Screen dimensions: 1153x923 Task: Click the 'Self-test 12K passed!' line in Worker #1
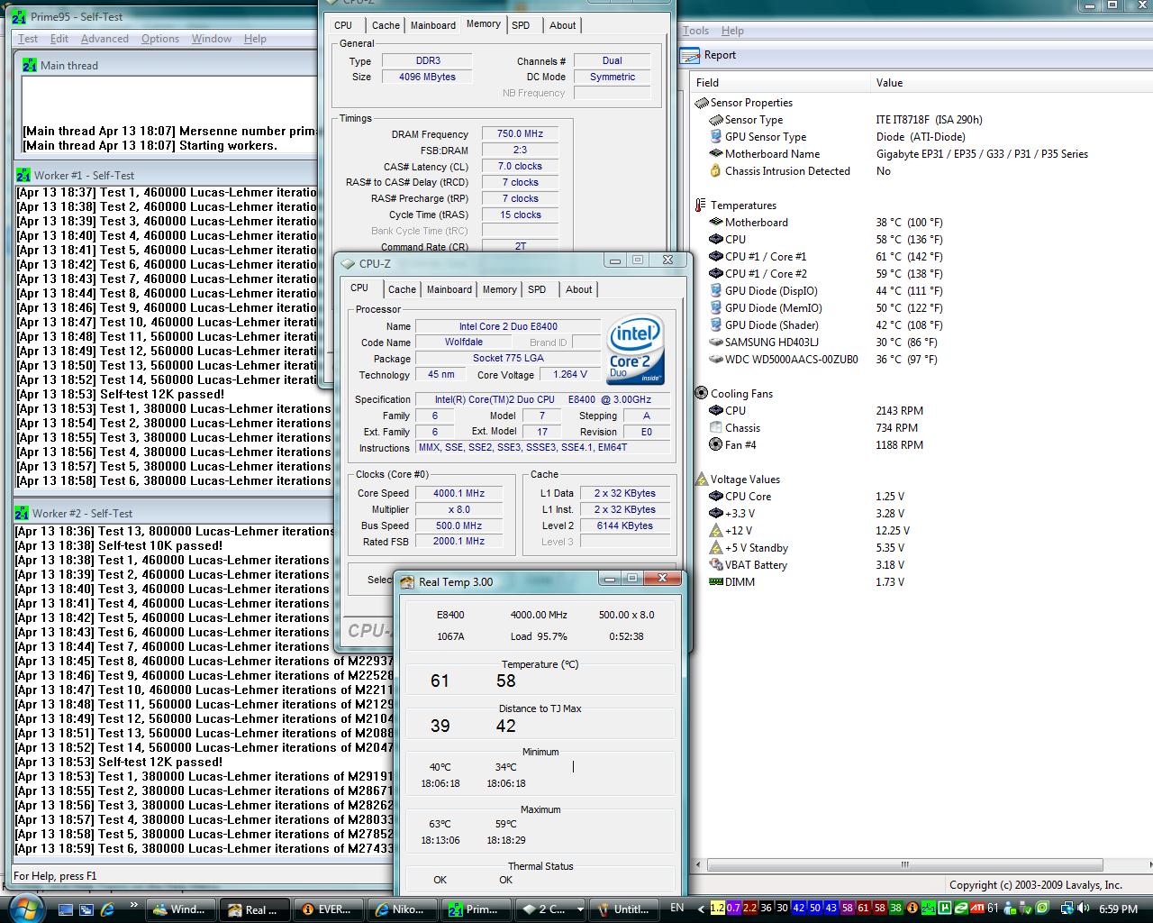click(x=162, y=394)
